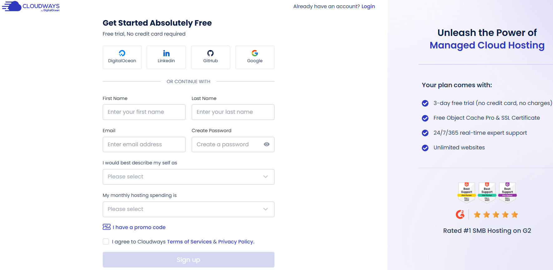
Task: Continue with the GitHub icon
Action: click(x=210, y=53)
